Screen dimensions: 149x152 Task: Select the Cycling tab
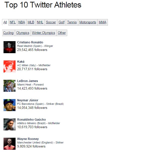[x=8, y=33]
